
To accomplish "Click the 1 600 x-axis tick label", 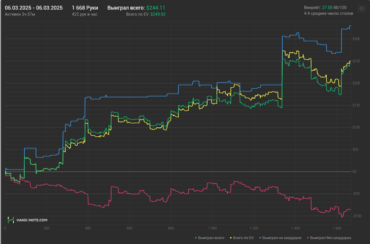I will pyautogui.click(x=337, y=228).
